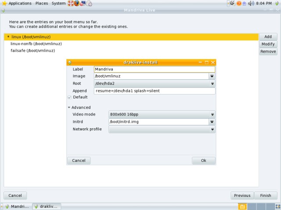The width and height of the screenshot is (281, 210).
Task: Open the Network profile dropdown
Action: 162,129
